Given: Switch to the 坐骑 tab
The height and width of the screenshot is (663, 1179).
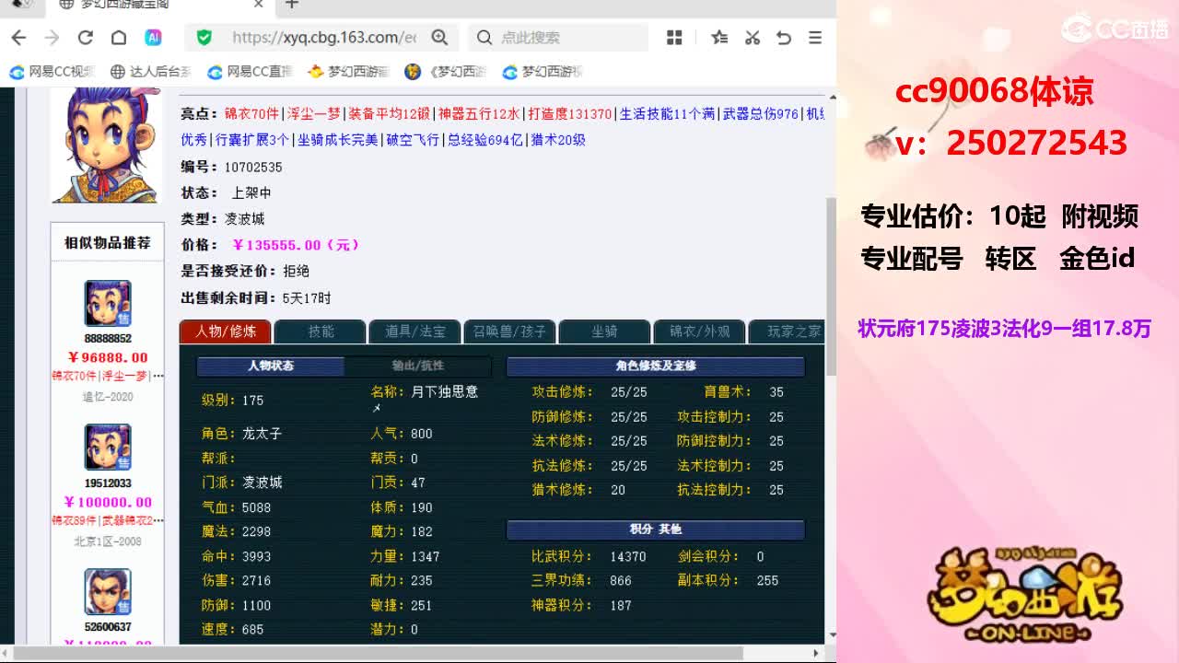Looking at the screenshot, I should (x=604, y=331).
